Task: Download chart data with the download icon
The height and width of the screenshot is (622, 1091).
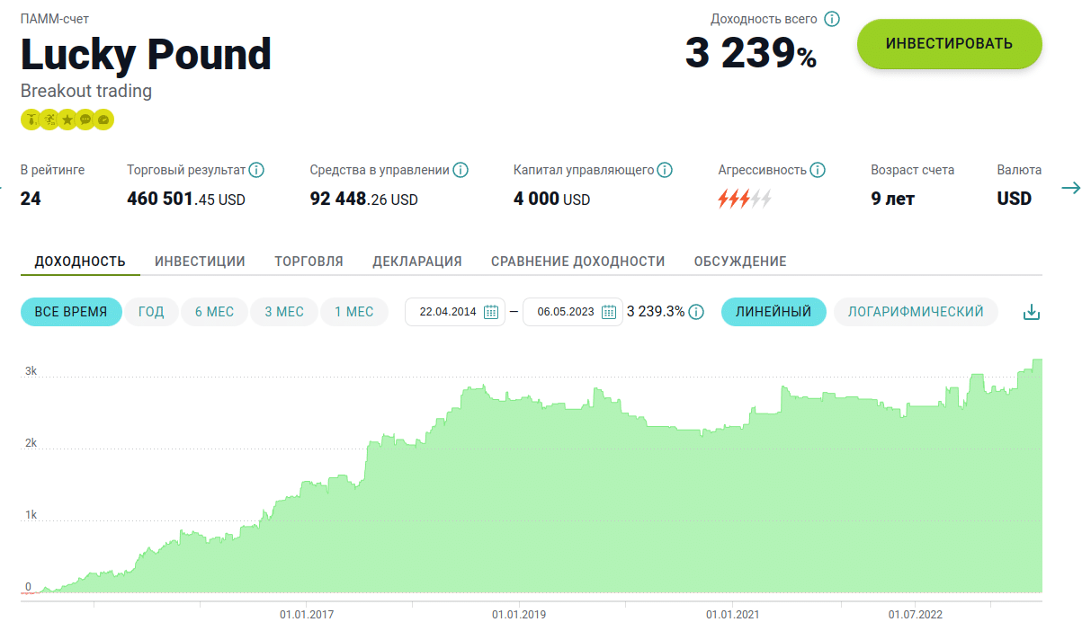Action: 1032,312
